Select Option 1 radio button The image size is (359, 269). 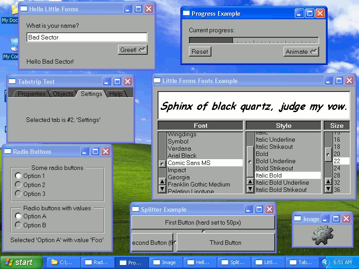pos(18,176)
